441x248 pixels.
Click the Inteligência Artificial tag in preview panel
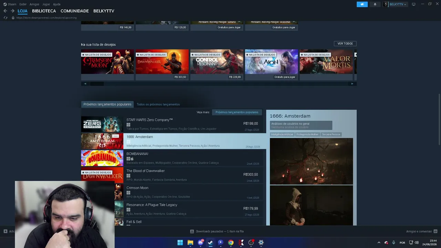(x=282, y=134)
